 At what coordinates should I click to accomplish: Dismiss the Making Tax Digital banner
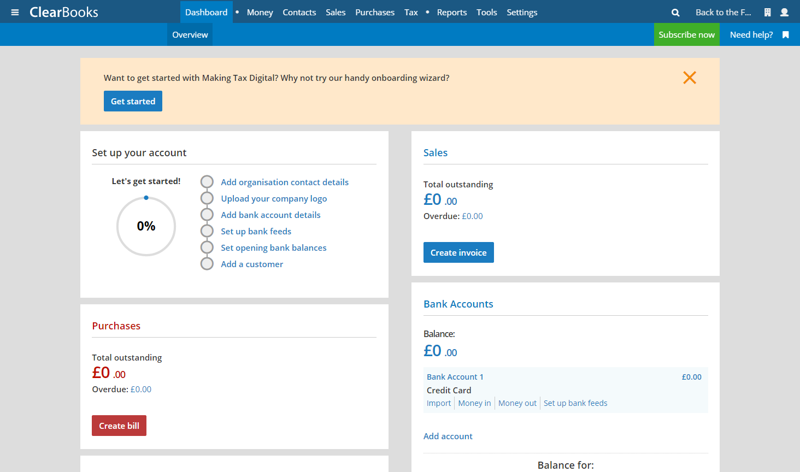[689, 78]
